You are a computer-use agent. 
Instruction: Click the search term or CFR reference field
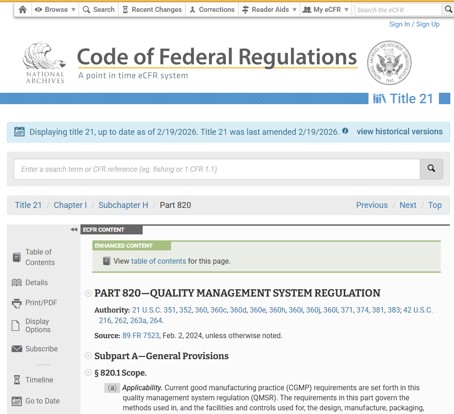click(217, 169)
